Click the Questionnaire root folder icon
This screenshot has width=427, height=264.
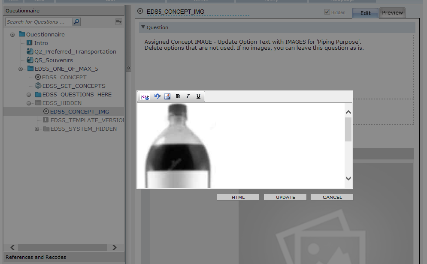22,34
